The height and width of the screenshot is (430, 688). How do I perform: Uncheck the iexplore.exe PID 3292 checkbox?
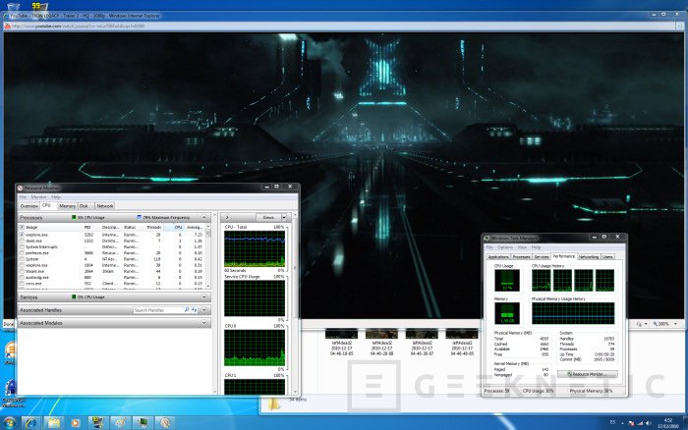click(22, 235)
